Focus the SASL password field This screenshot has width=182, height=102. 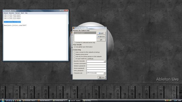pyautogui.click(x=96, y=71)
